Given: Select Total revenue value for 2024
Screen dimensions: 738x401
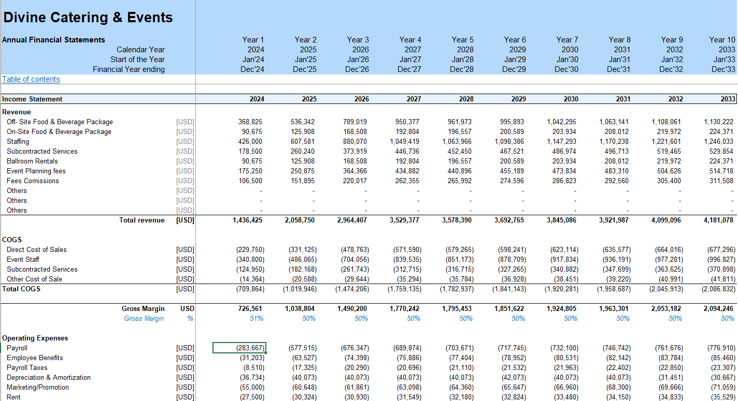Looking at the screenshot, I should pyautogui.click(x=248, y=220).
